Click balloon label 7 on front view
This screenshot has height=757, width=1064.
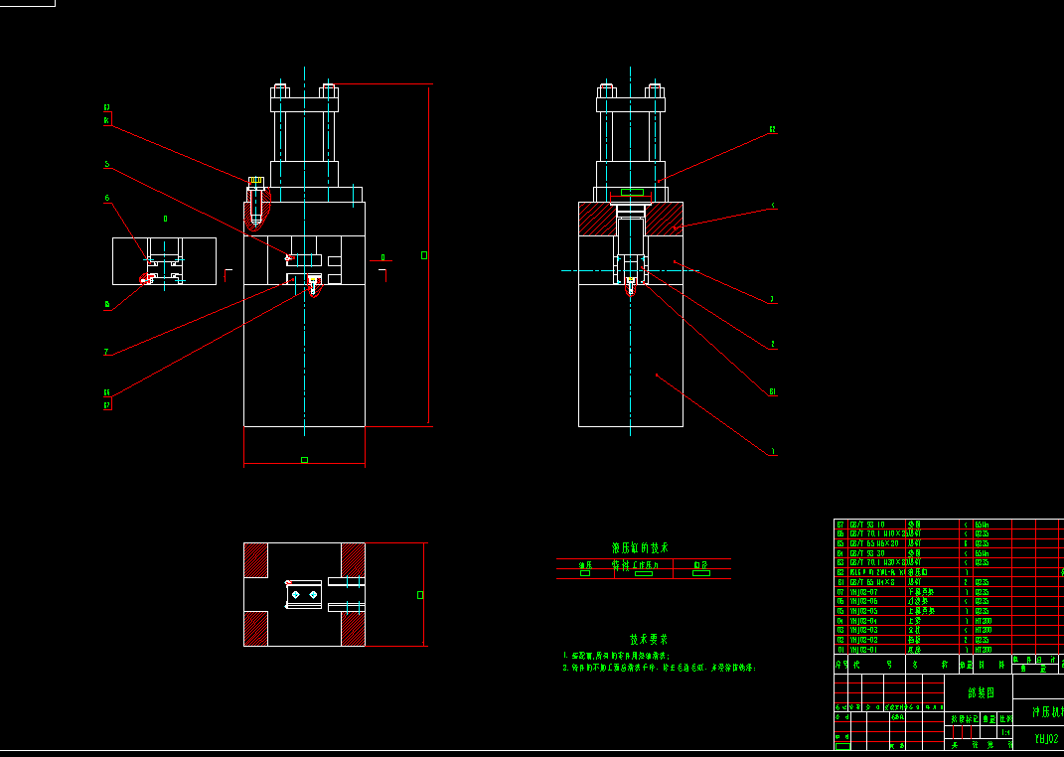pyautogui.click(x=106, y=352)
